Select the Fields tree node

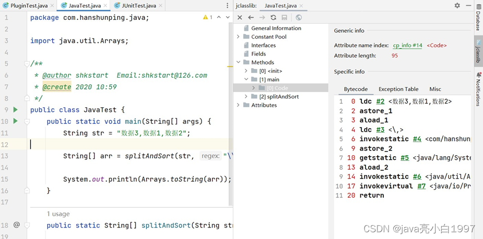click(258, 54)
